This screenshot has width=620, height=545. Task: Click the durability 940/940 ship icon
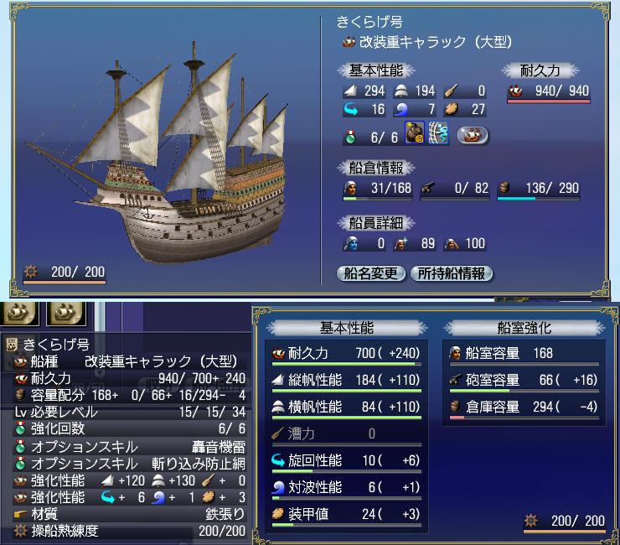515,91
